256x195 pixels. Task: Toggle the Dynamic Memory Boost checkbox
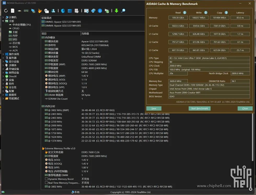[46, 179]
